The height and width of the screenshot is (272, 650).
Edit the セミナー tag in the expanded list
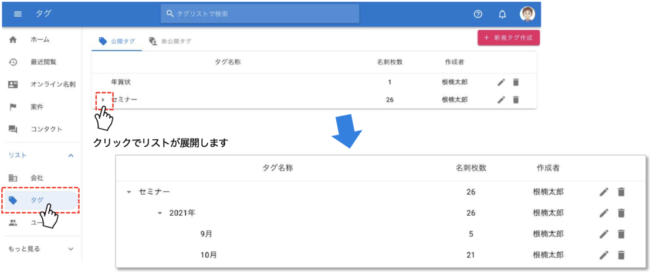pyautogui.click(x=604, y=192)
